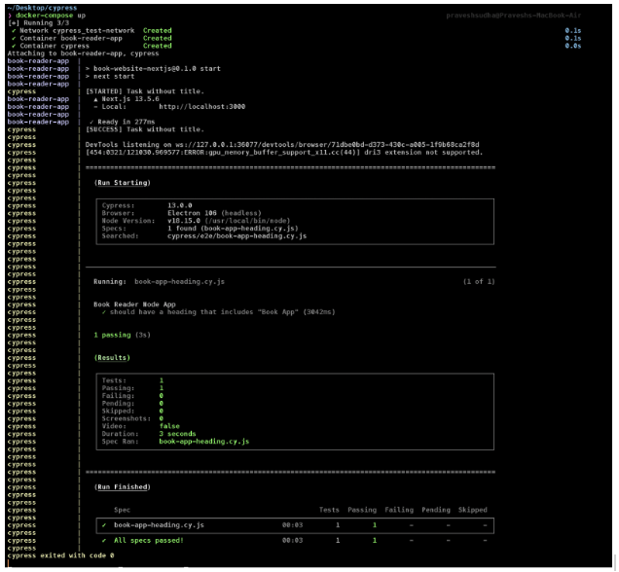The width and height of the screenshot is (619, 572).
Task: Click the "Pending" column header in summary table
Action: 436,510
